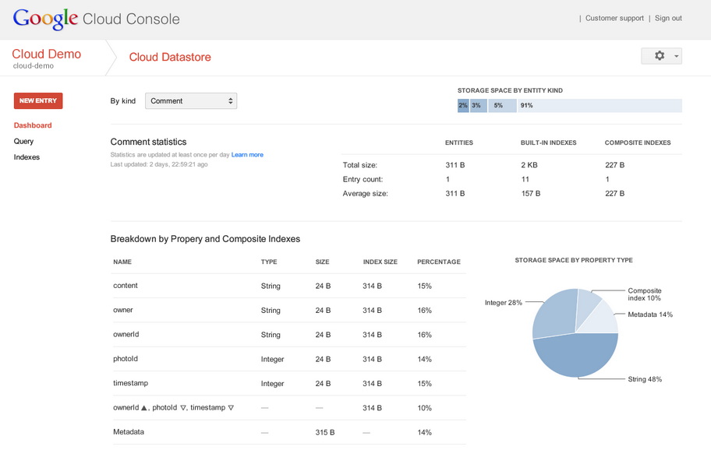Screen dimensions: 711x457
Task: Click the 157 B average size value
Action: 531,193
